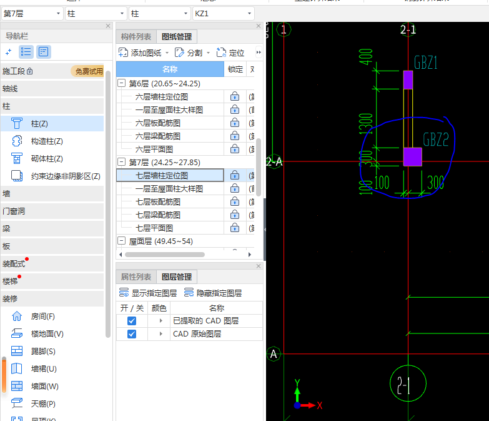Click 隐藏指定图层 hide layer icon
This screenshot has width=489, height=421.
coord(189,293)
